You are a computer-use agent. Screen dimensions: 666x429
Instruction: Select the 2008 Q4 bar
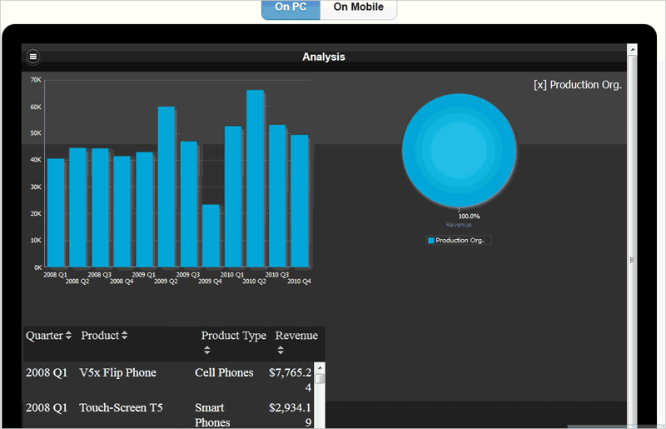click(122, 212)
